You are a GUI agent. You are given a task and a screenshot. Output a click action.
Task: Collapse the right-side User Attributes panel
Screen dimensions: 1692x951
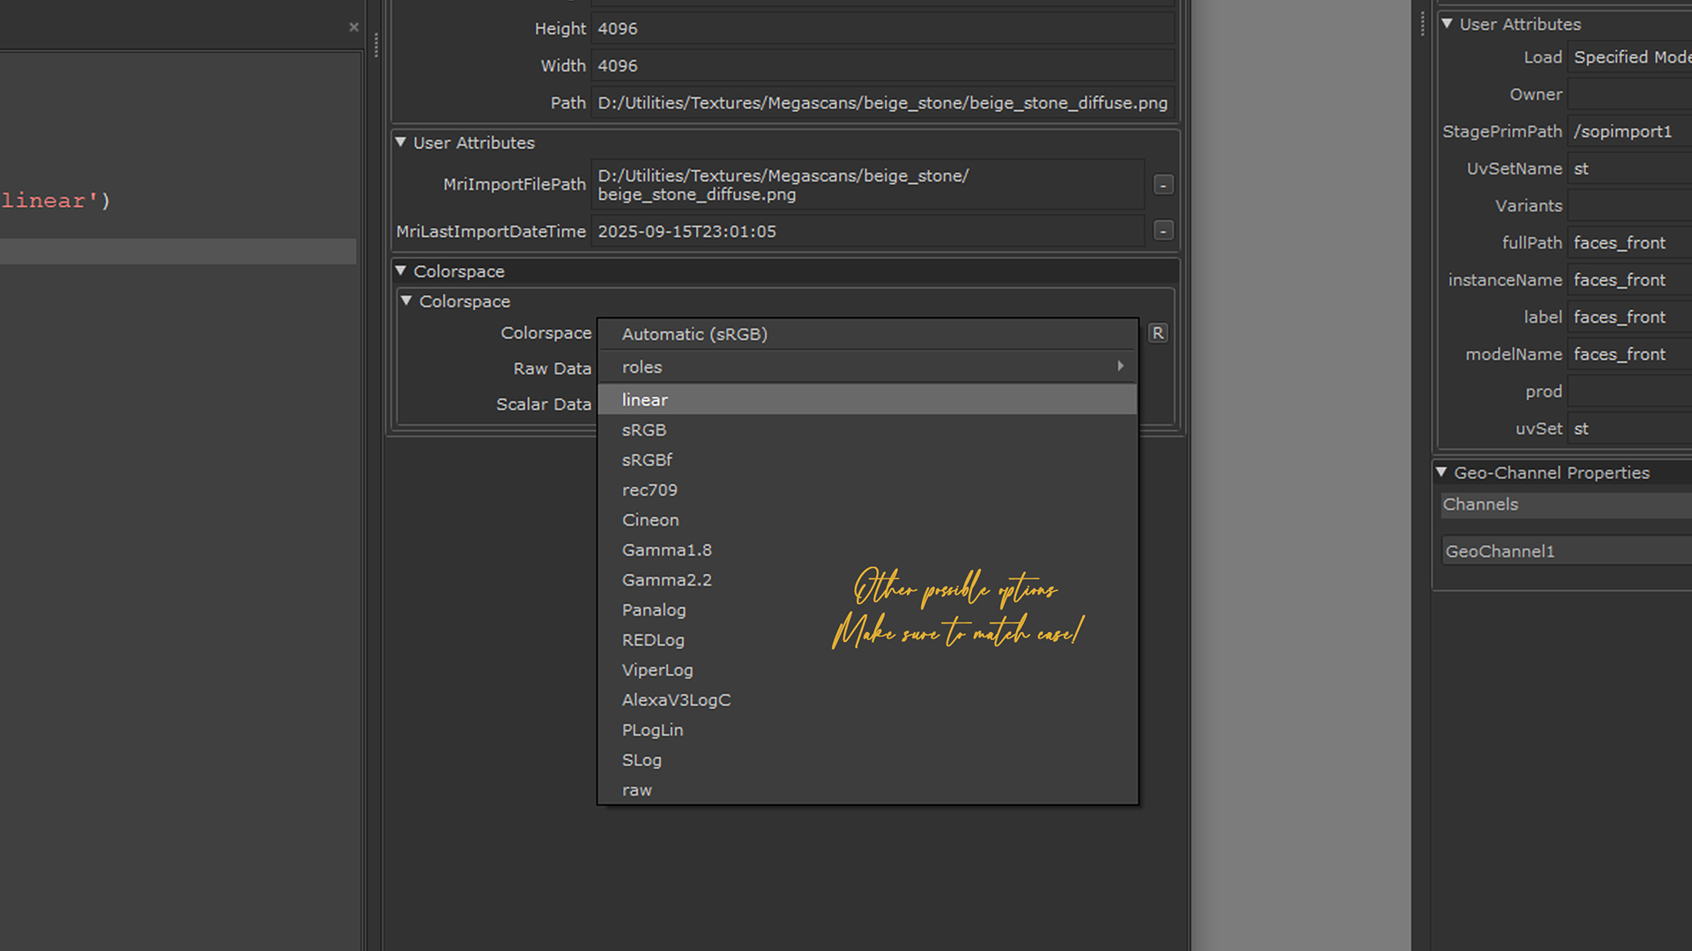pos(1447,24)
